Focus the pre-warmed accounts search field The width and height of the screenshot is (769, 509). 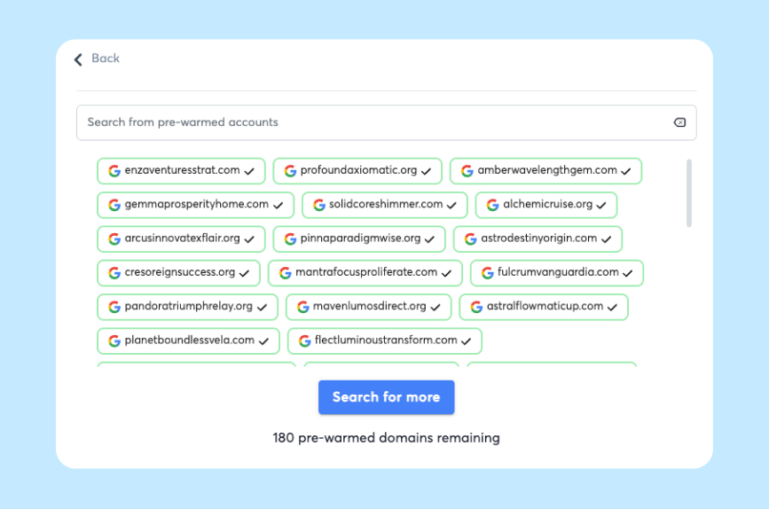(x=386, y=122)
